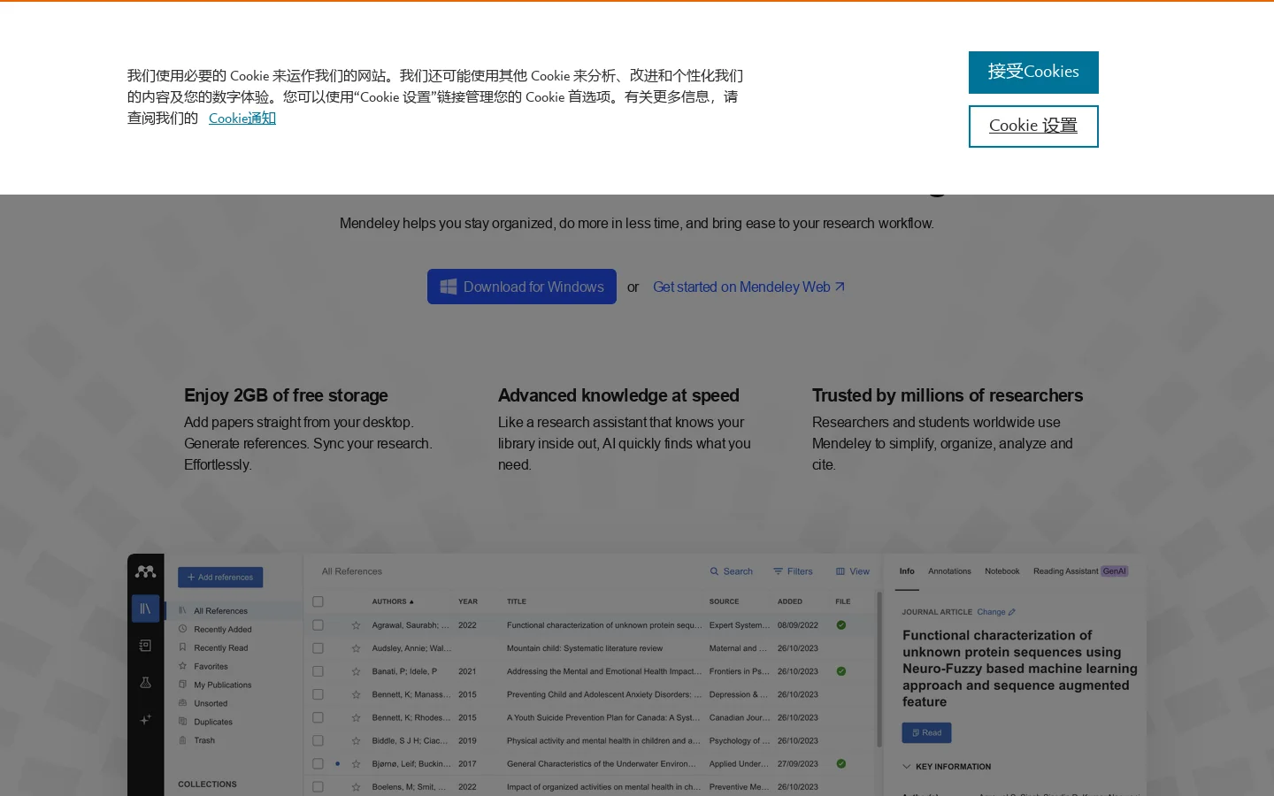Click the blue Read button
1274x796 pixels.
click(x=926, y=732)
